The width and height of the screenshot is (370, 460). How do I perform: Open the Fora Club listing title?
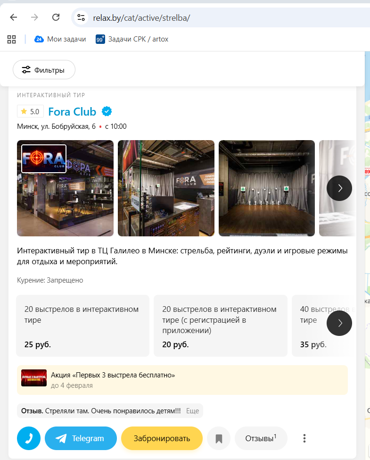point(72,112)
